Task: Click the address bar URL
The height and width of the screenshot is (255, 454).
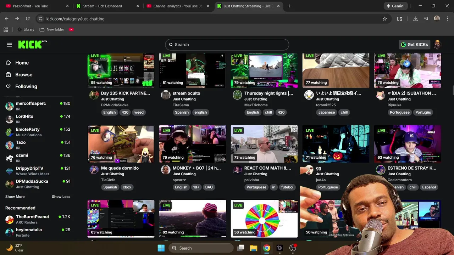Action: coord(76,19)
